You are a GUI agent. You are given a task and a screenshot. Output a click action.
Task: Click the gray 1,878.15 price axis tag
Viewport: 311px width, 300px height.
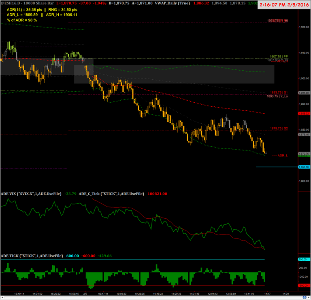[304, 135]
